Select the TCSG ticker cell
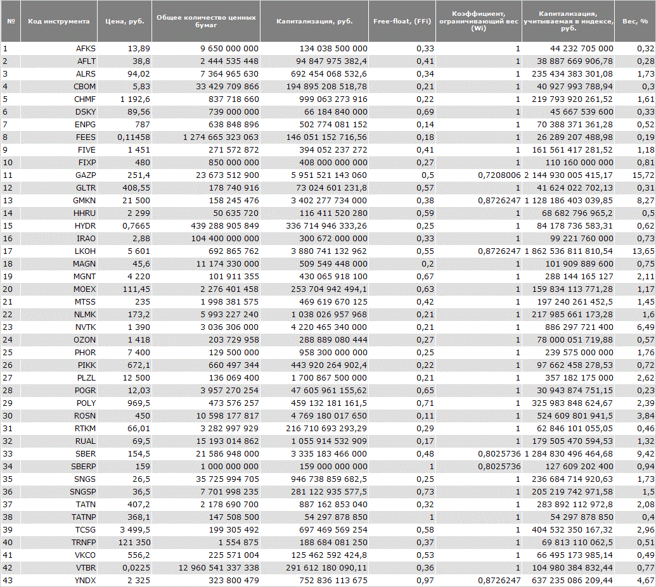 point(58,530)
